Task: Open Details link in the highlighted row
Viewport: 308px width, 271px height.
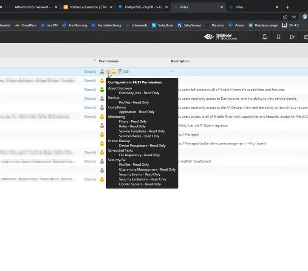Action: (x=90, y=72)
